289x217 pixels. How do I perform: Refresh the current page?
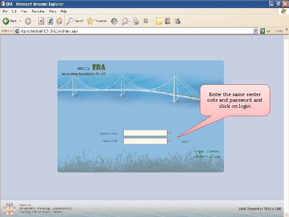pos(50,21)
